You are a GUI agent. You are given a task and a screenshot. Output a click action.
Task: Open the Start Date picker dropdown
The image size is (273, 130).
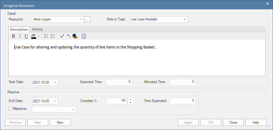[55, 82]
